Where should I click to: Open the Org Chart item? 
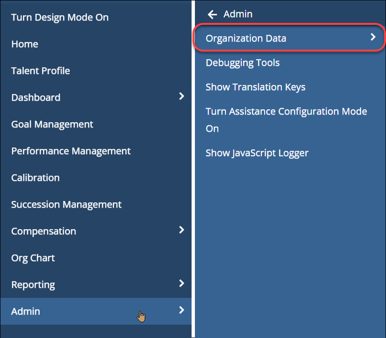33,258
